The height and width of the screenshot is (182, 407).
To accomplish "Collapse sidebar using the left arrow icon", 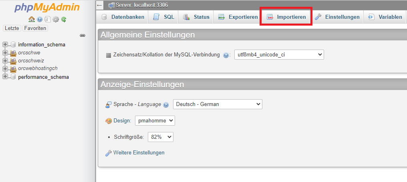I will tap(100, 5).
